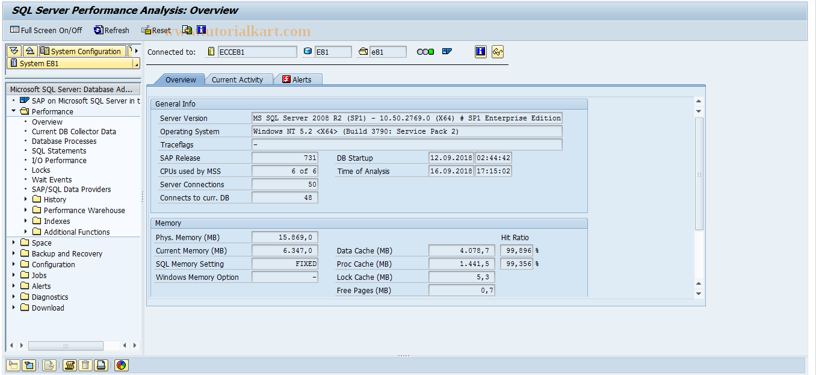The height and width of the screenshot is (375, 816).
Task: Open Wait Events tree item
Action: coord(52,179)
